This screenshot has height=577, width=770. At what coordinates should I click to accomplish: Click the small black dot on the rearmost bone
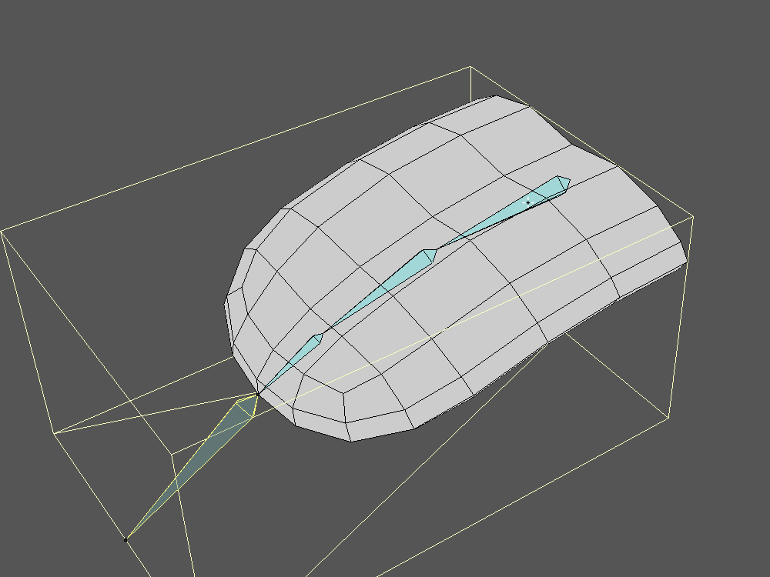click(527, 202)
